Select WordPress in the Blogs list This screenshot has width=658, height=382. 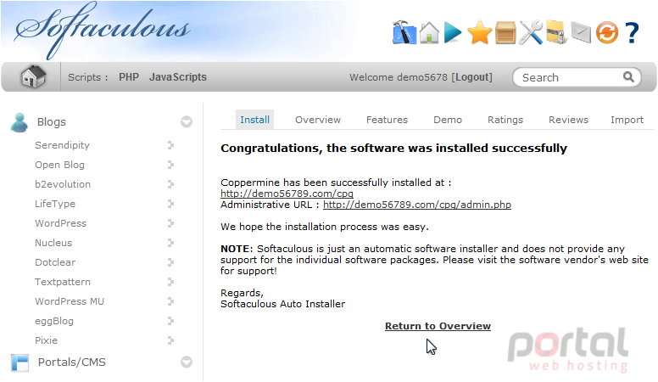click(x=60, y=223)
